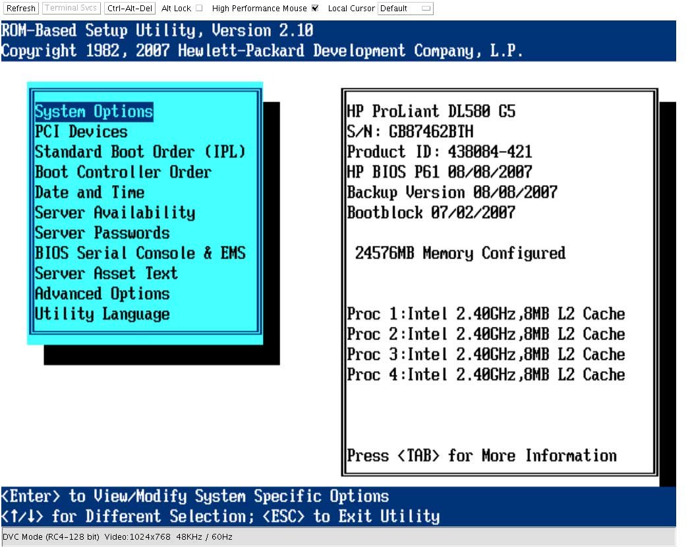Select BIOS Serial Console & EMS
The height and width of the screenshot is (547, 692).
click(x=140, y=254)
